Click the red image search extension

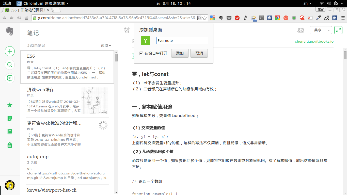(x=302, y=18)
